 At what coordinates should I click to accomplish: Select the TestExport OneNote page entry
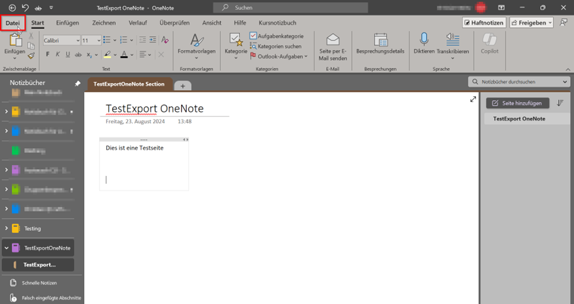527,118
